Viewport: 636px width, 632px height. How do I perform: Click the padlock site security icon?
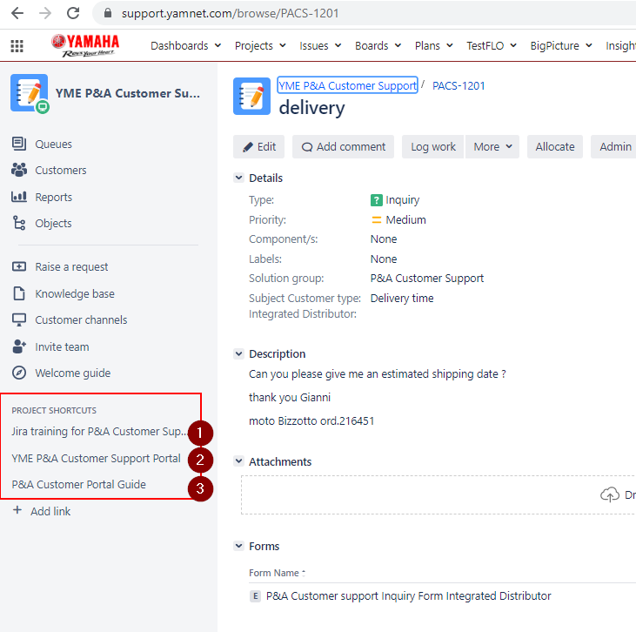pyautogui.click(x=108, y=13)
